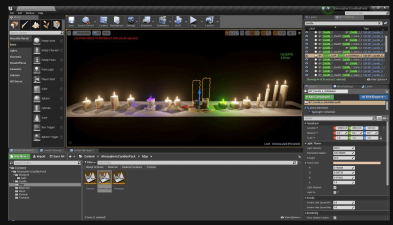Click the Edit BP_Candle_7 link
Screen dimensions: 393x225
click(x=373, y=63)
